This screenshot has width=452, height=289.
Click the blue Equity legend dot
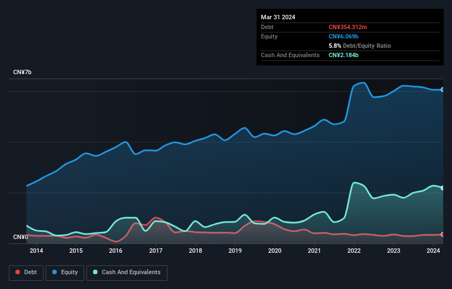pyautogui.click(x=55, y=272)
